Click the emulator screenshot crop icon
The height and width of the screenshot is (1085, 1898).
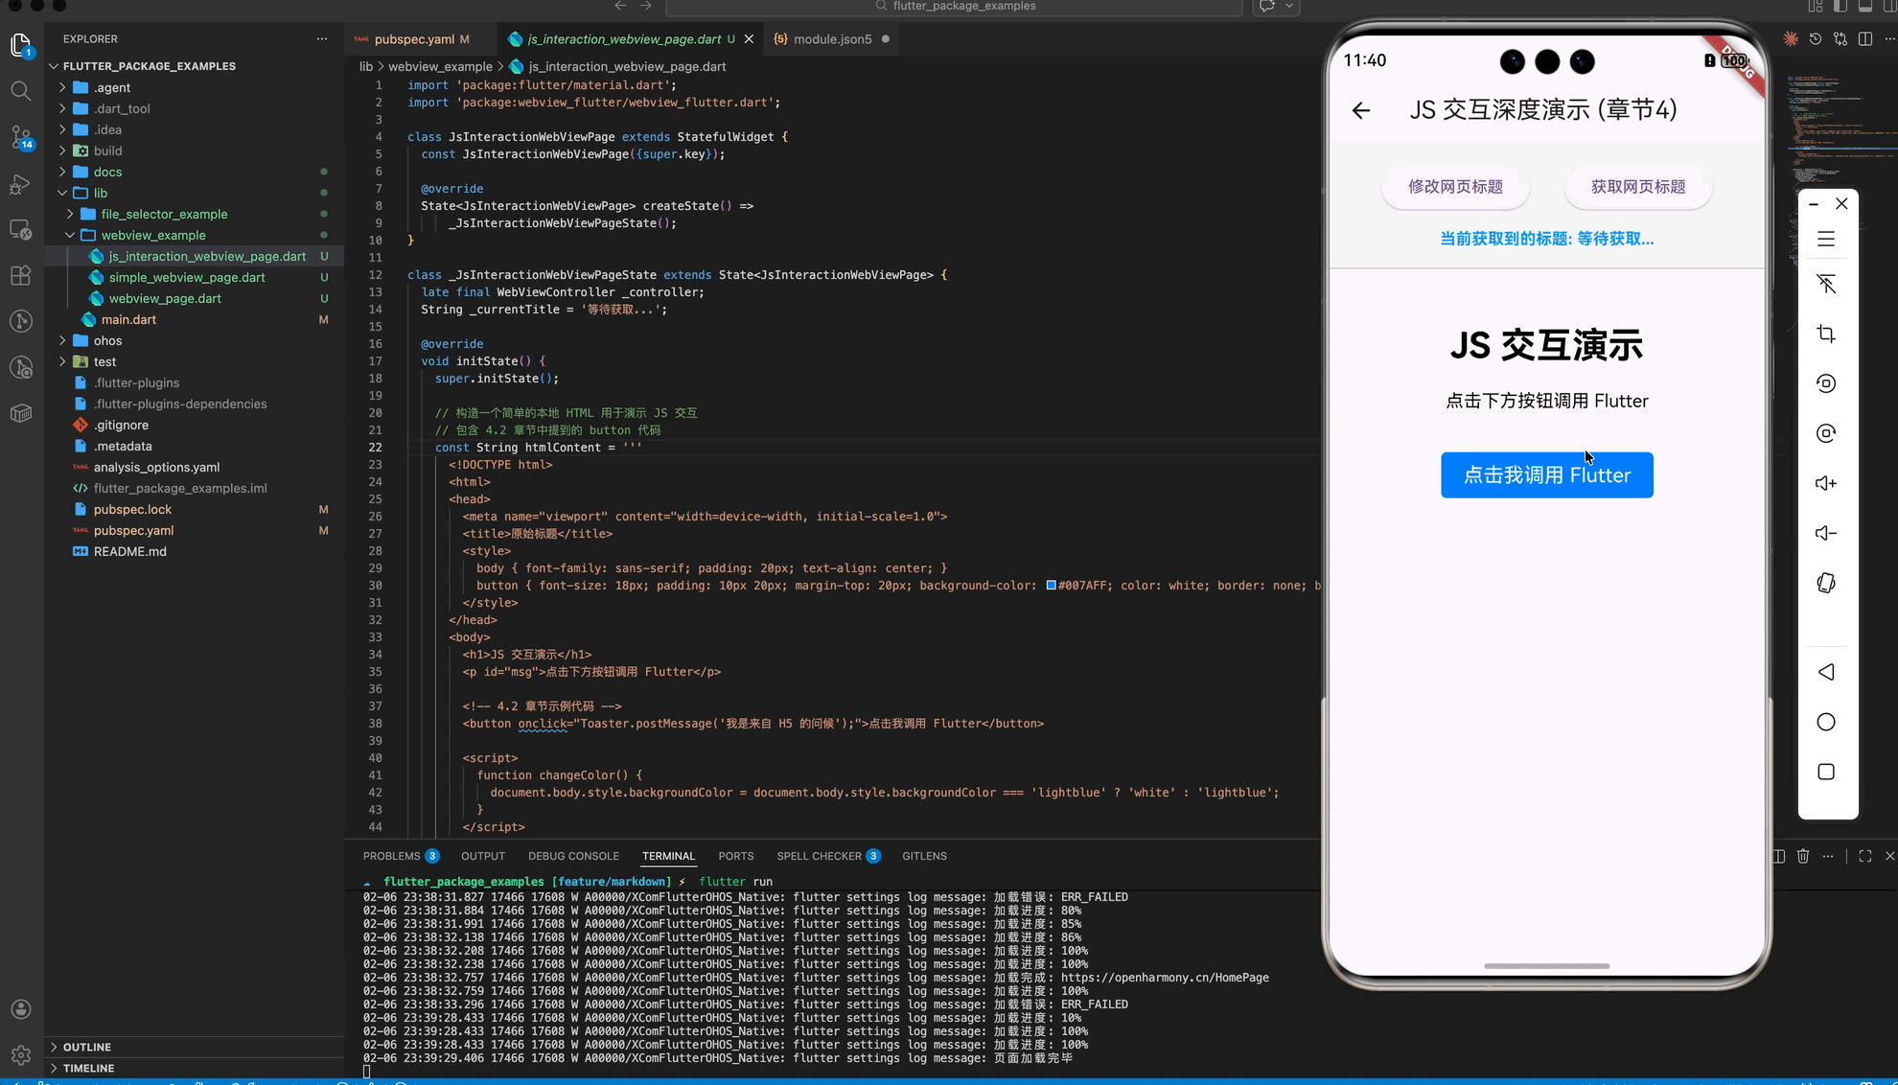point(1825,334)
